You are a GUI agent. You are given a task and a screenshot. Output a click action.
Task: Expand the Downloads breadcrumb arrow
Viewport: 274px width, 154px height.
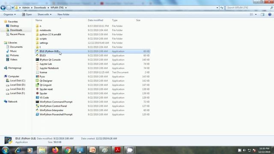click(48, 8)
